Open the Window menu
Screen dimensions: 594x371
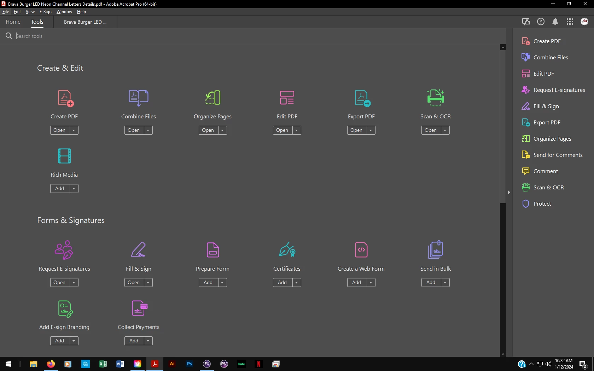64,12
